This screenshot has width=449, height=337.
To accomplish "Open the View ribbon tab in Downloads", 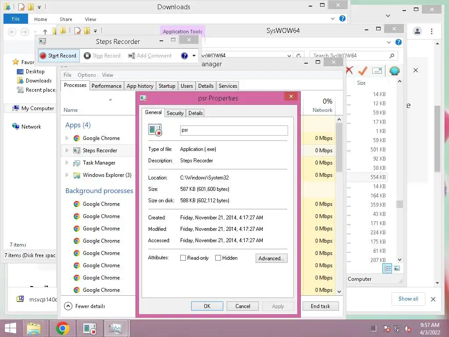I will coord(90,19).
